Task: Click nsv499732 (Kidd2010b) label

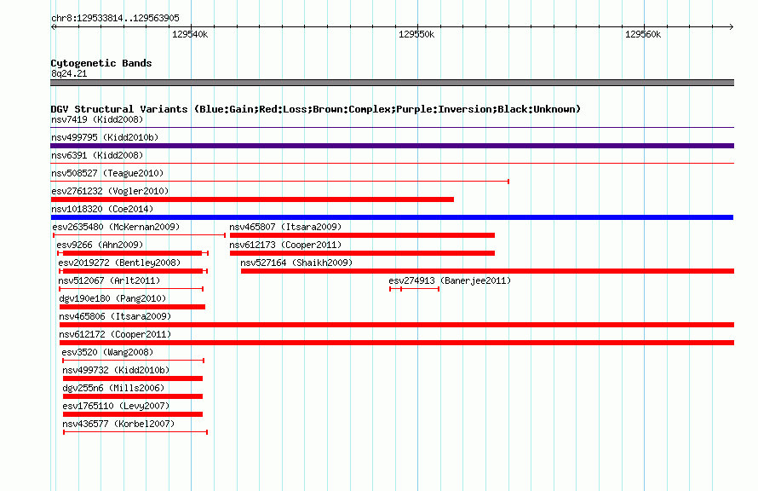Action: coord(116,370)
